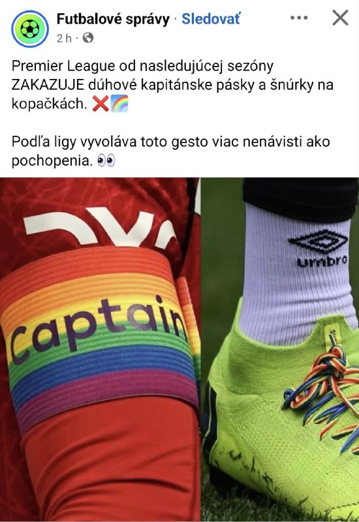Viewport: 359px width, 522px height.
Task: Open the rainbow captain armband photo
Action: 100,350
